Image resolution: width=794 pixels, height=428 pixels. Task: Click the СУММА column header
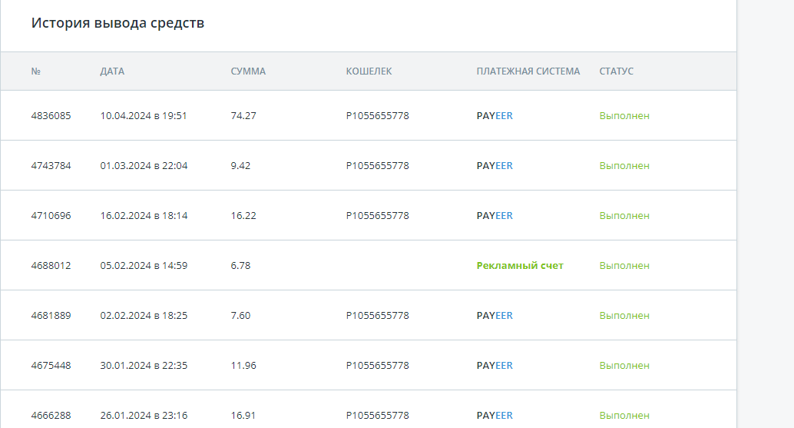pos(248,71)
